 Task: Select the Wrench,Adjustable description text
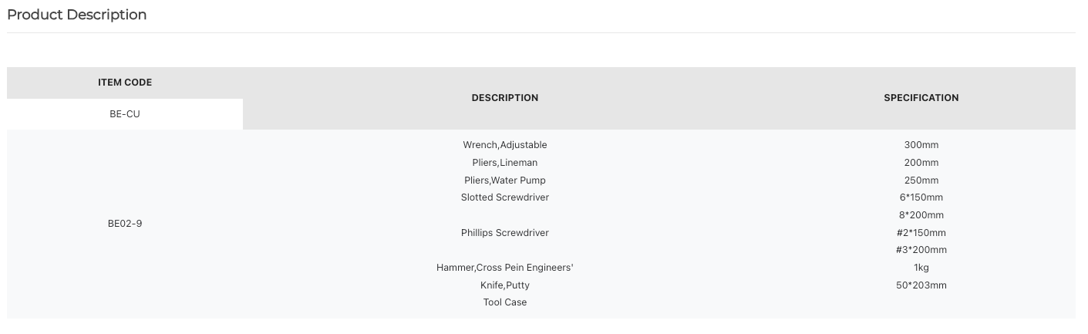coord(505,145)
